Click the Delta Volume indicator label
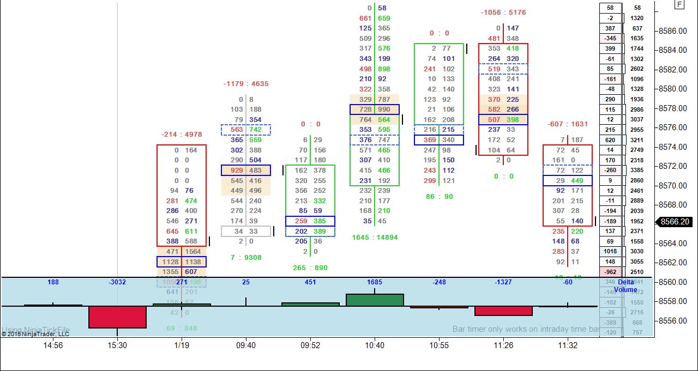The image size is (698, 371). click(625, 286)
